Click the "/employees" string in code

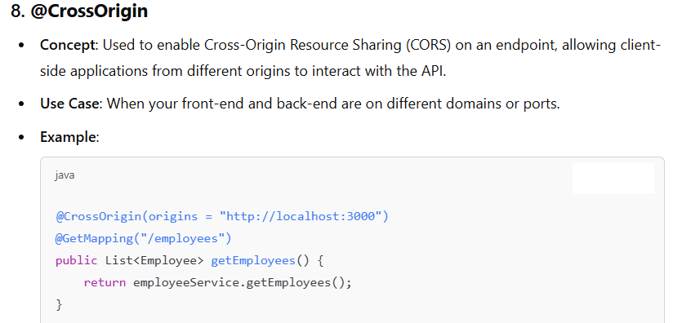[x=183, y=238]
